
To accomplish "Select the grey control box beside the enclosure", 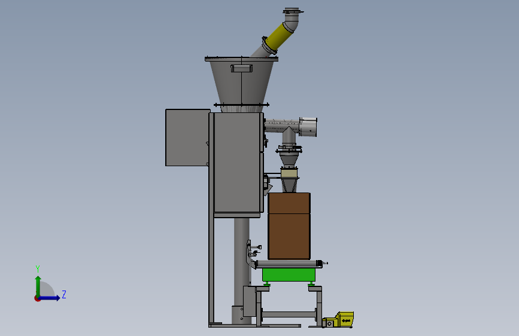I will 188,138.
